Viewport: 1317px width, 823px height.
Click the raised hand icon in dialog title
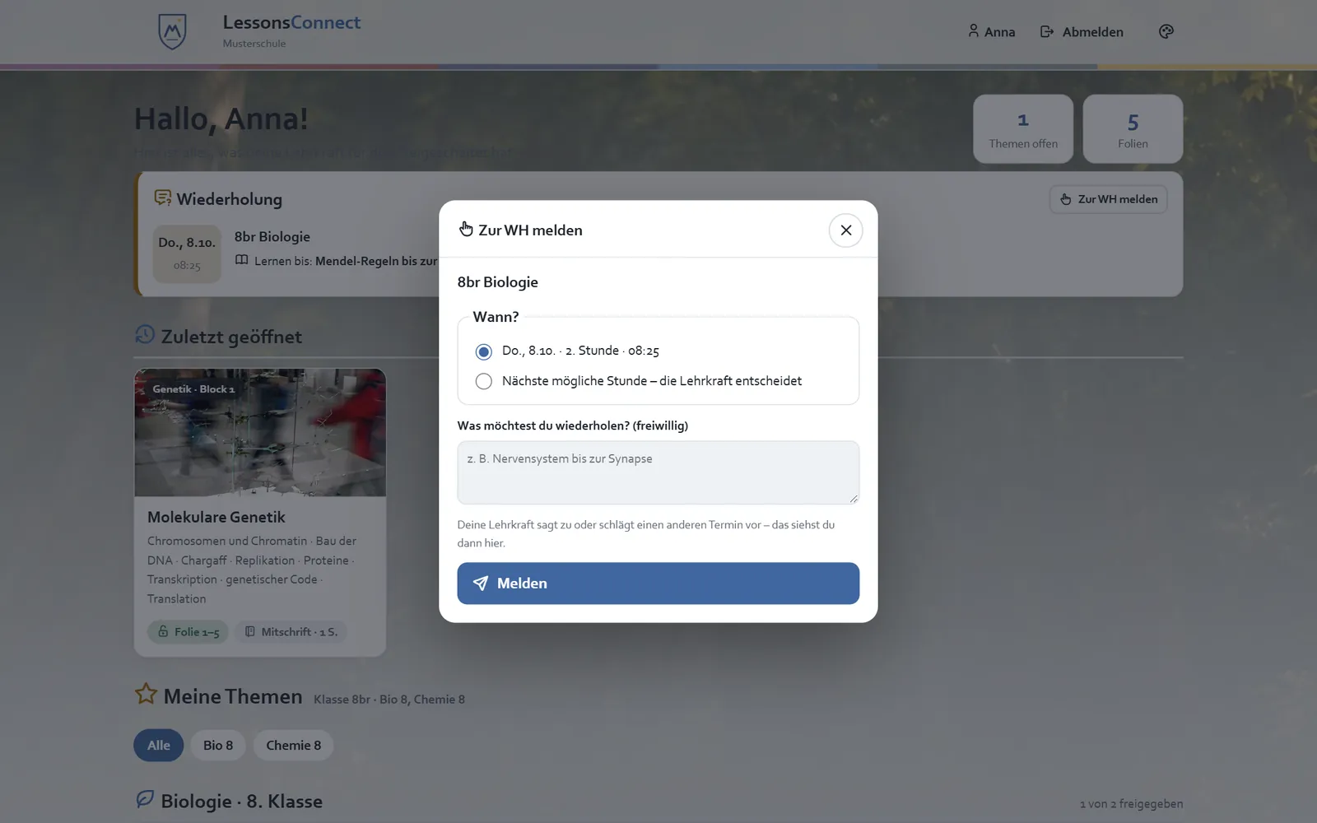pos(466,230)
